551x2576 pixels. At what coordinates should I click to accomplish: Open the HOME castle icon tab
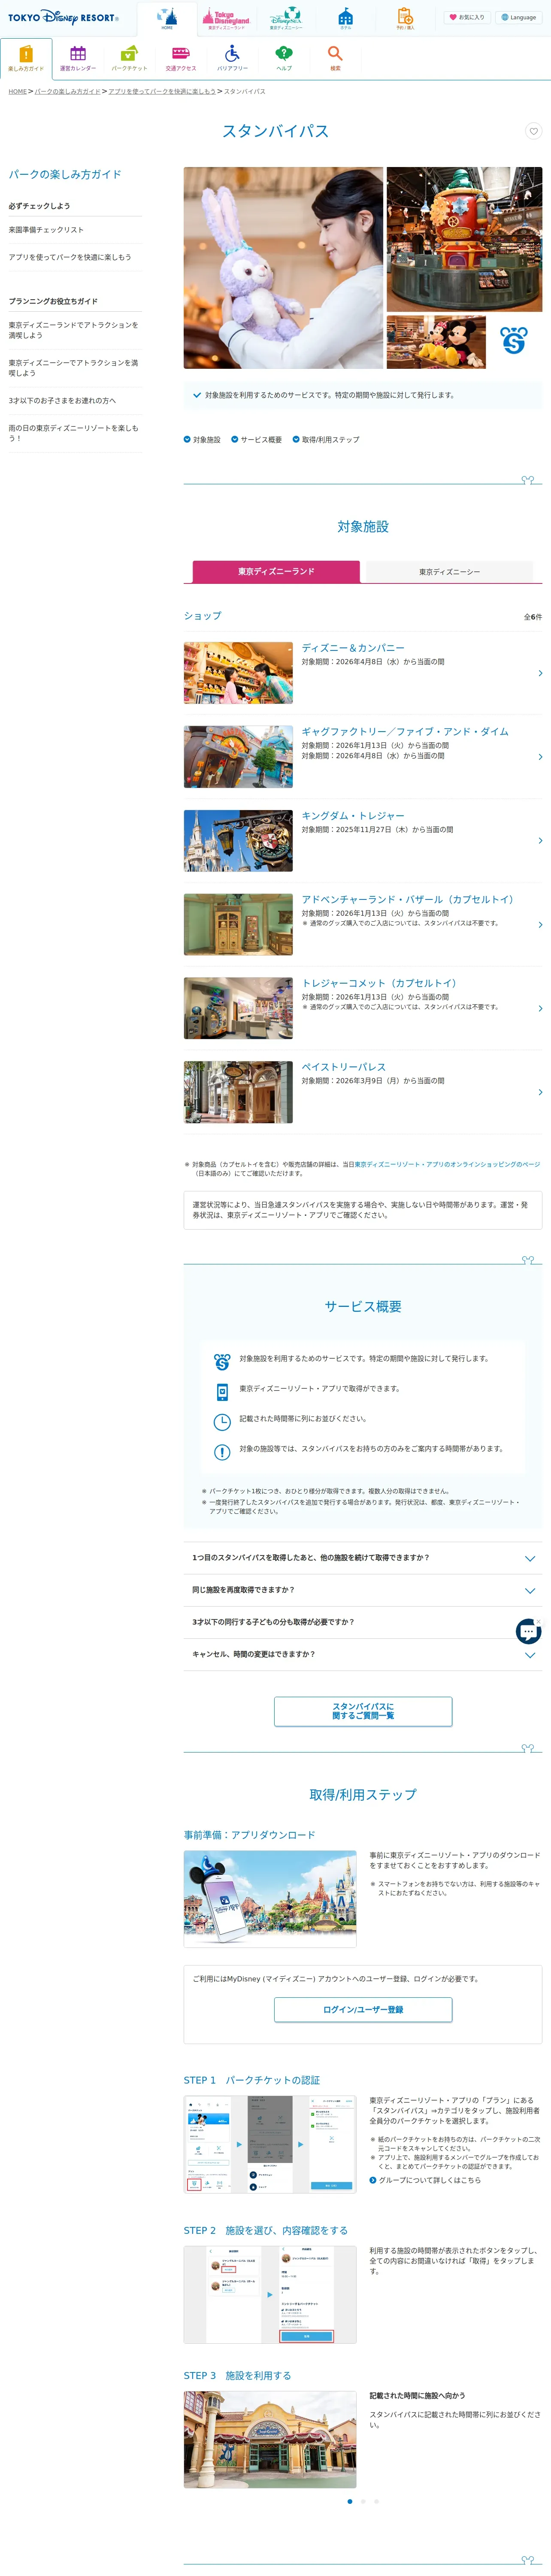pos(167,19)
